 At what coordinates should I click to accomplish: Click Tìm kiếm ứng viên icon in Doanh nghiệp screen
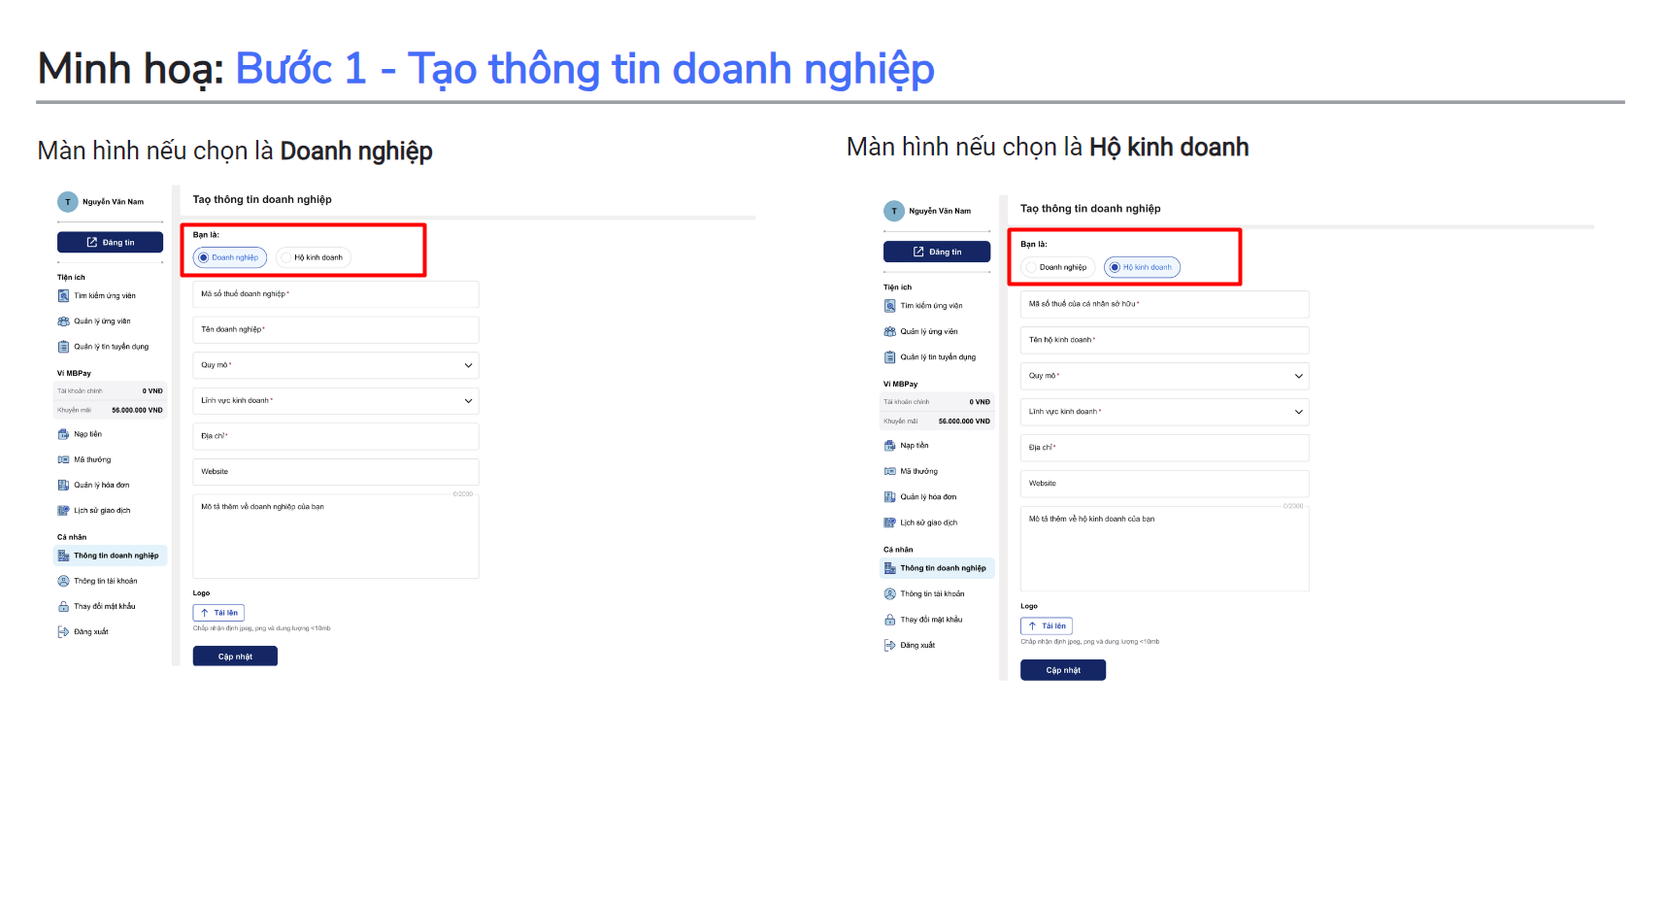click(x=63, y=296)
